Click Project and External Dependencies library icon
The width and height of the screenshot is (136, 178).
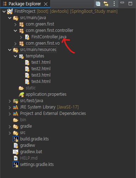16,114
